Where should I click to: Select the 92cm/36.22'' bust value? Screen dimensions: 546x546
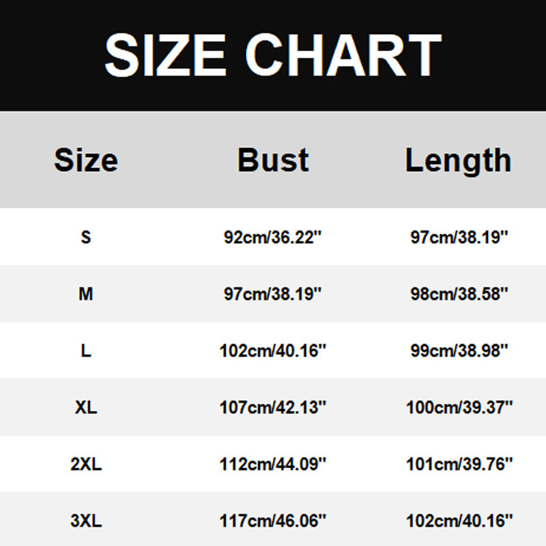coord(273,238)
